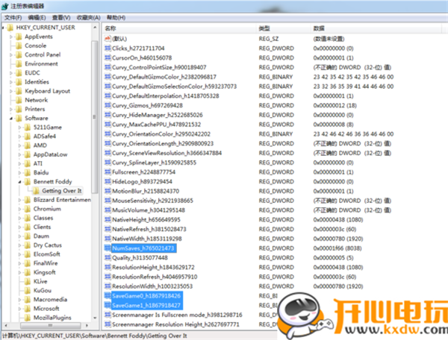Expand the 5211Game tree node

click(x=19, y=127)
